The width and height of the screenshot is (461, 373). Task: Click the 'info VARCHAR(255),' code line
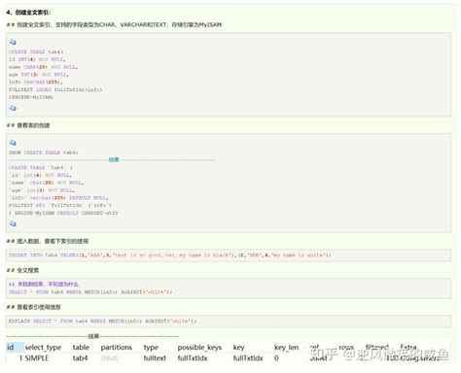36,82
